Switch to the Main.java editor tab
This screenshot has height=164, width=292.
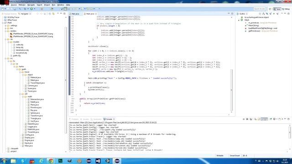pos(74,14)
